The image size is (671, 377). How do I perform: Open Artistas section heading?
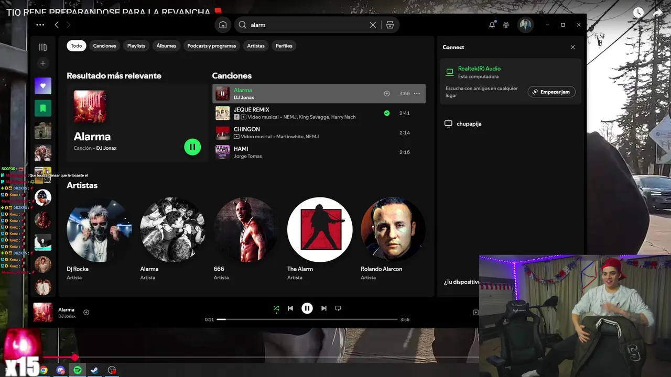coord(82,185)
